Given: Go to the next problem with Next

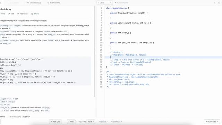Looking at the screenshot, I should coord(91,122).
